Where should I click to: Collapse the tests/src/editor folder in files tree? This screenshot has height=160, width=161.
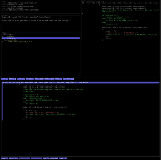[10, 40]
